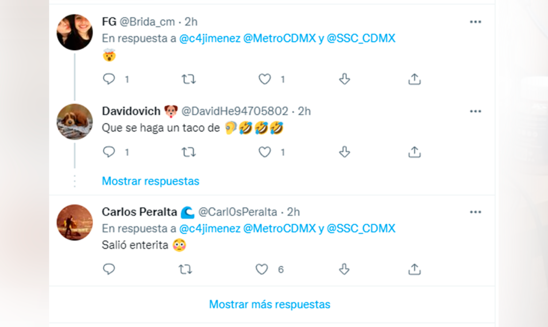Click Mostrar más respuestas
This screenshot has width=548, height=327.
[270, 305]
